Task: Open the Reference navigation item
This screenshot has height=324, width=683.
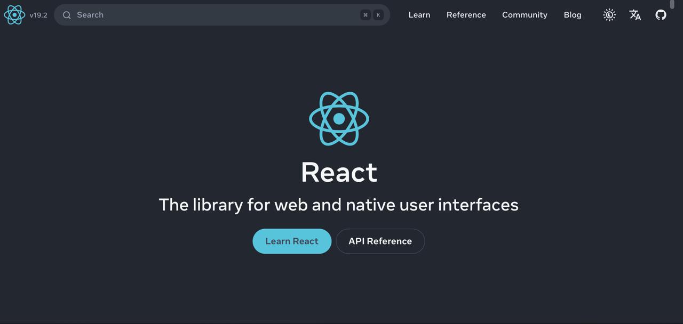Action: [x=466, y=15]
